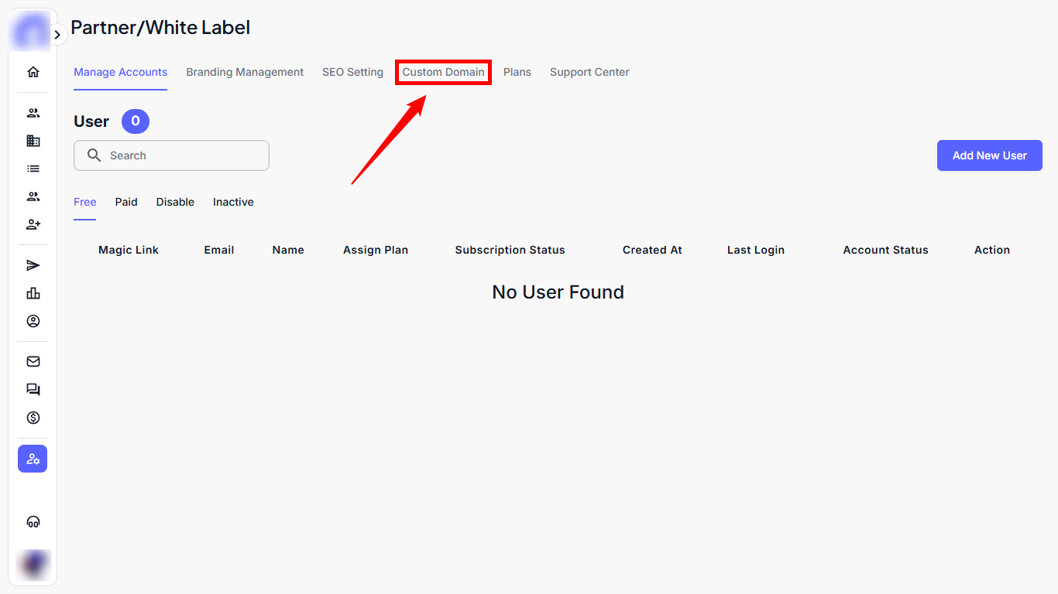This screenshot has height=594, width=1058.
Task: Show the Inactive users list
Action: tap(233, 202)
